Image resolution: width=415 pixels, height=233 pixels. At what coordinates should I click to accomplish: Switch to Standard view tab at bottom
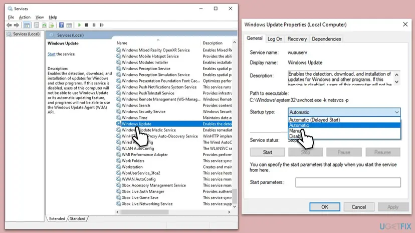(x=78, y=218)
